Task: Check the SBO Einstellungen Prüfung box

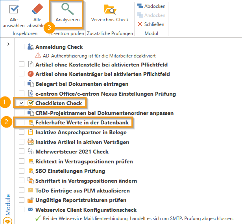Action: [22, 171]
